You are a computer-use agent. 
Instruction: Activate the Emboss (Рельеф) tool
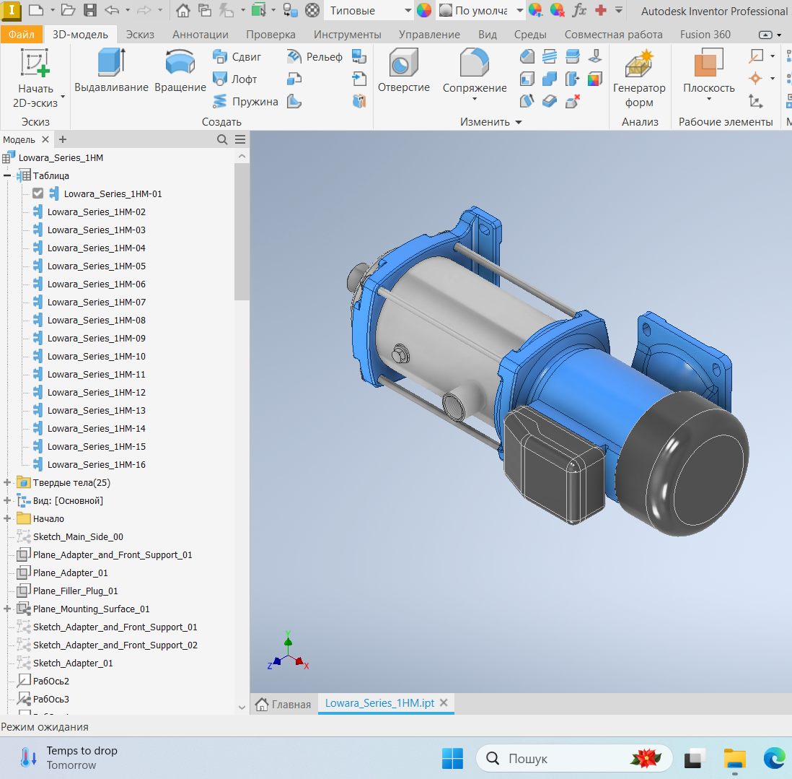pyautogui.click(x=314, y=56)
